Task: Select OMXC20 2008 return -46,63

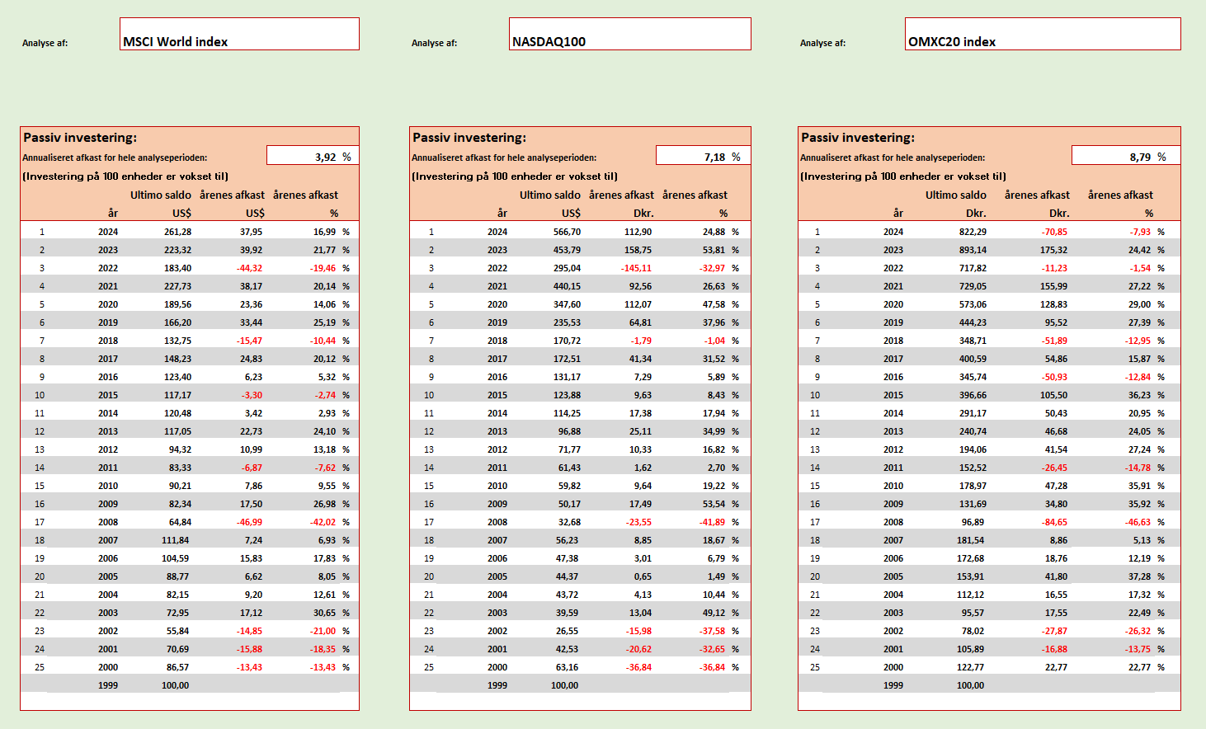Action: coord(1138,522)
